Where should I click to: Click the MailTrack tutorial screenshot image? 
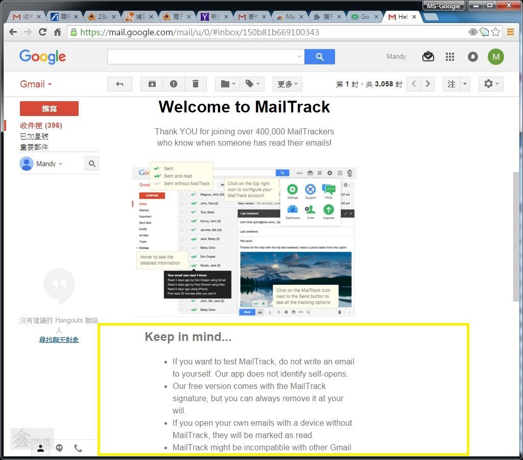(244, 239)
